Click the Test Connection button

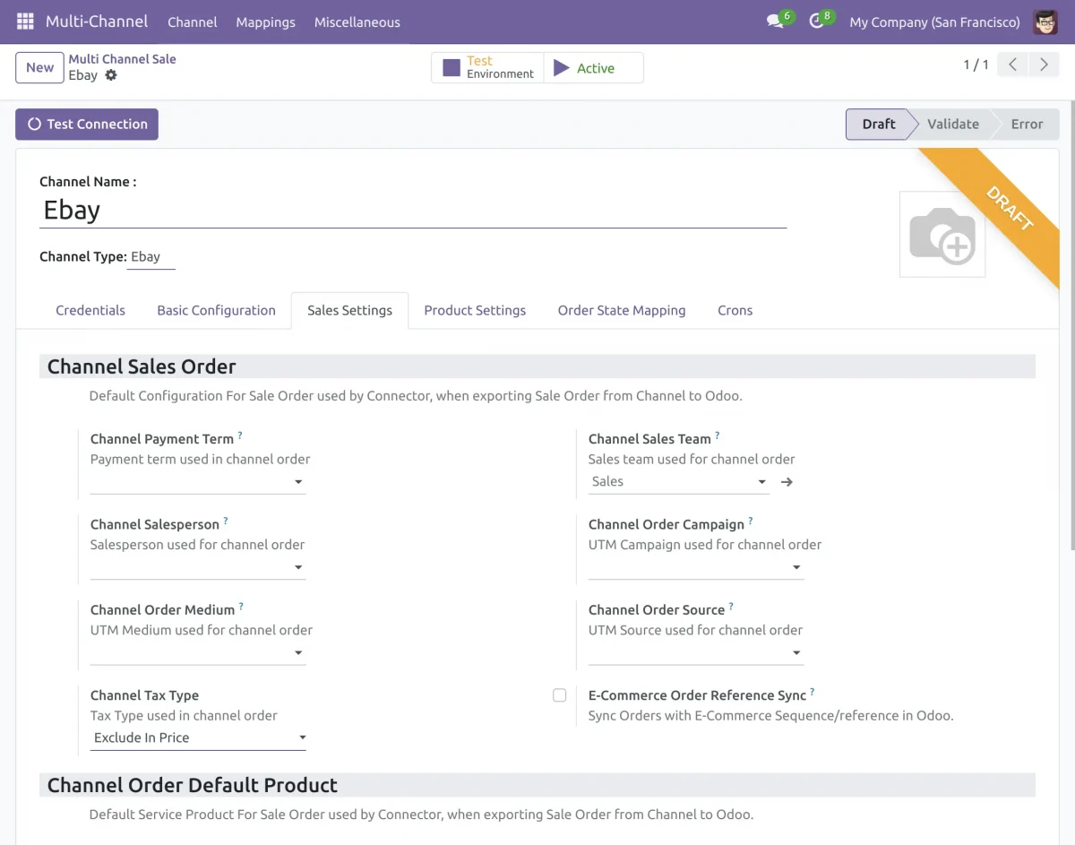click(x=86, y=124)
